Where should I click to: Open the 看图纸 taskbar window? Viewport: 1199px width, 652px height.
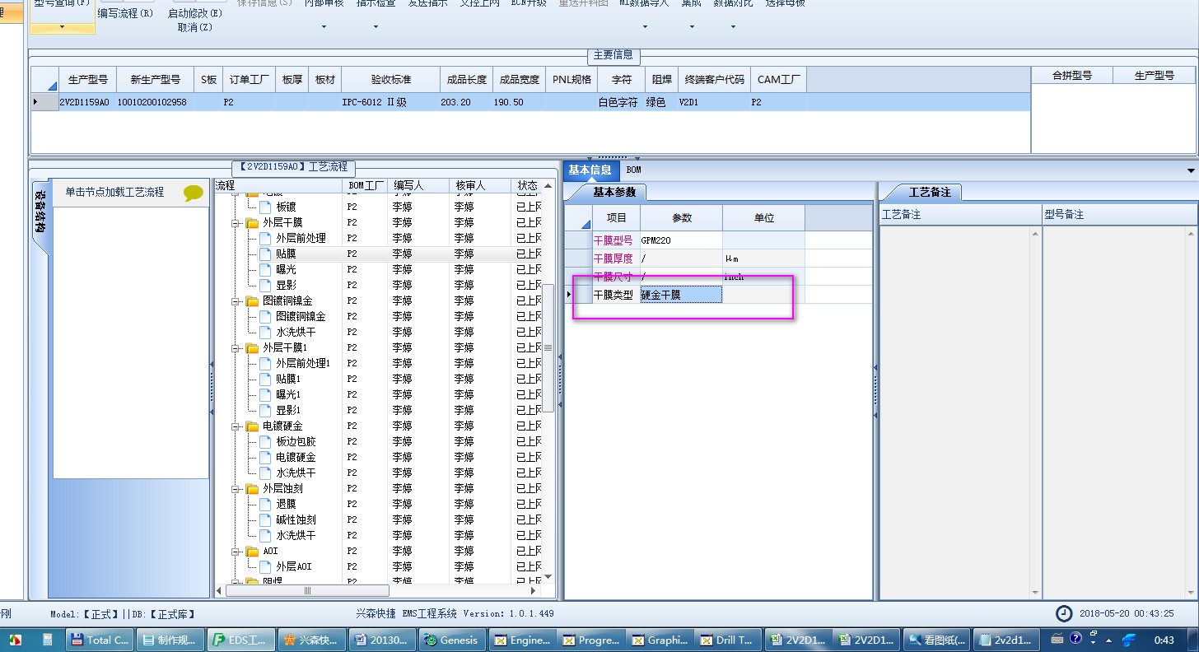(936, 640)
